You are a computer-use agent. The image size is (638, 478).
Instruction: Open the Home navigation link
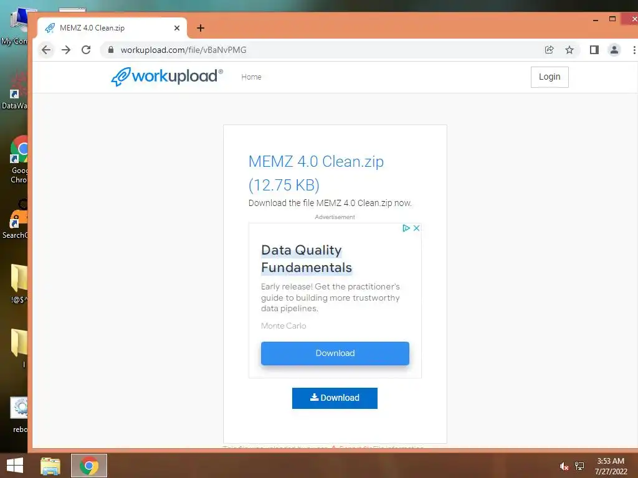point(251,77)
